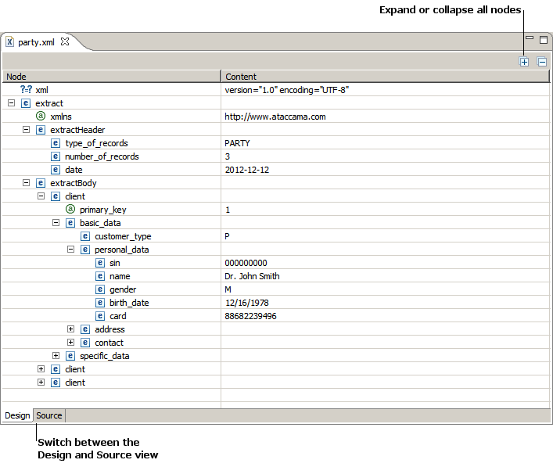Click the element icon beside extractHeader
The width and height of the screenshot is (553, 467).
41,130
